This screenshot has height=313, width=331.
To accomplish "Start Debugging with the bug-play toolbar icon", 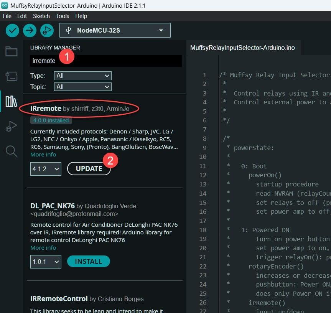I will pos(47,31).
